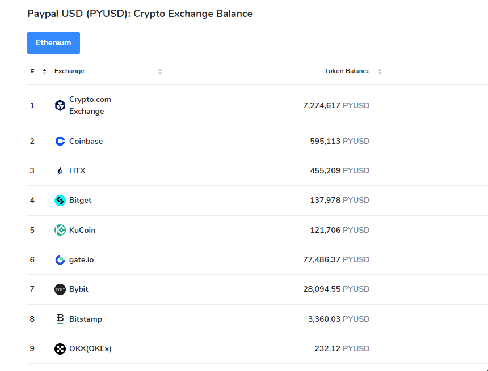488x371 pixels.
Task: Click the KuCoin logo icon
Action: coord(60,230)
